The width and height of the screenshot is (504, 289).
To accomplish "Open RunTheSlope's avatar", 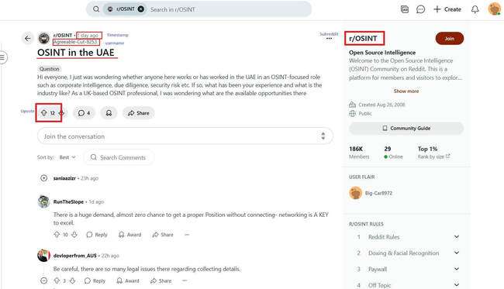I will pos(44,201).
